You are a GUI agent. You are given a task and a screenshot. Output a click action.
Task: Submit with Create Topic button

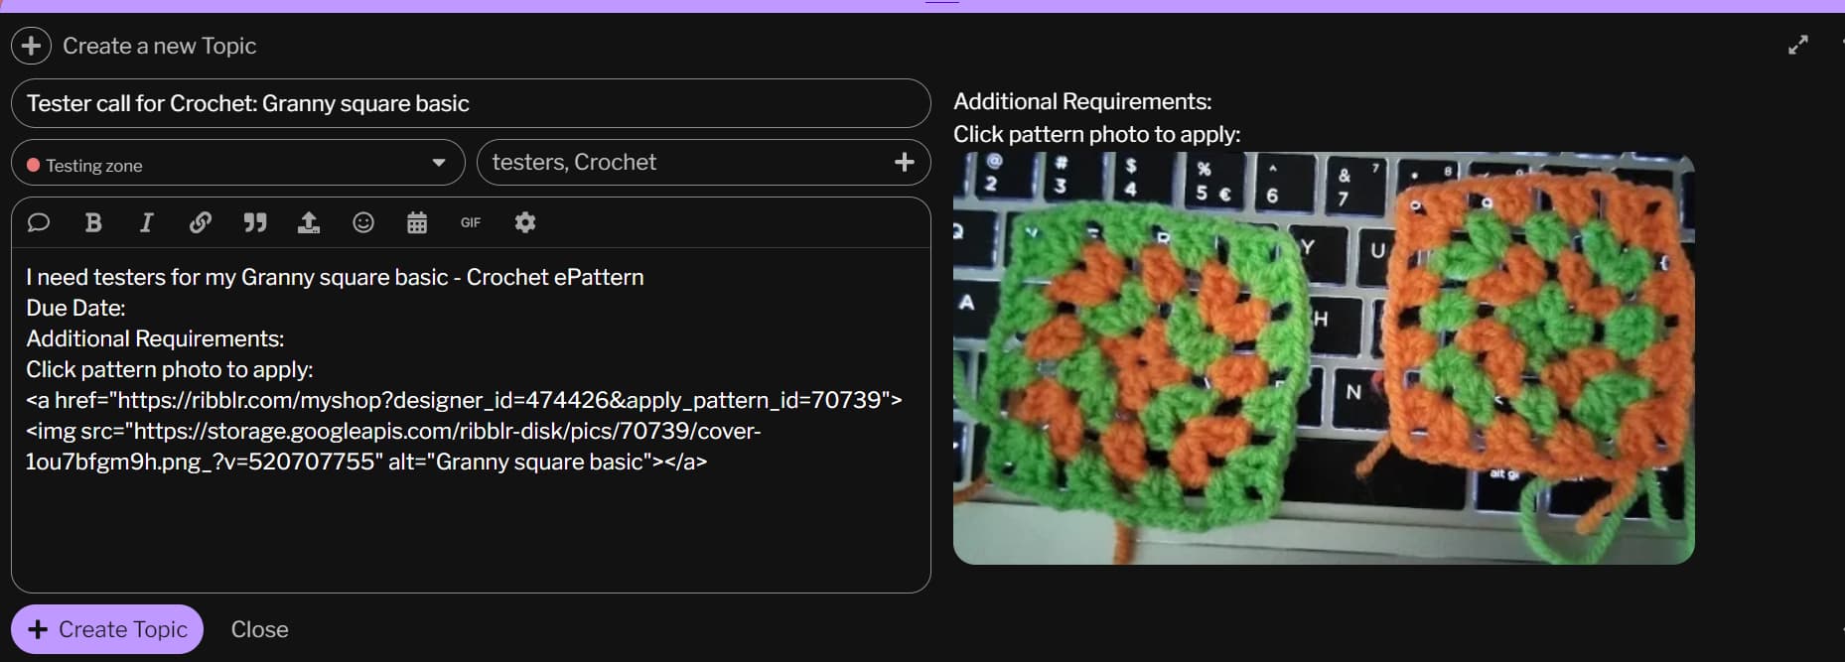[107, 629]
